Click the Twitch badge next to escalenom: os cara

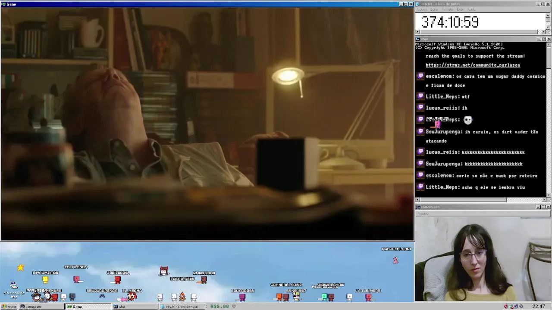tap(420, 76)
